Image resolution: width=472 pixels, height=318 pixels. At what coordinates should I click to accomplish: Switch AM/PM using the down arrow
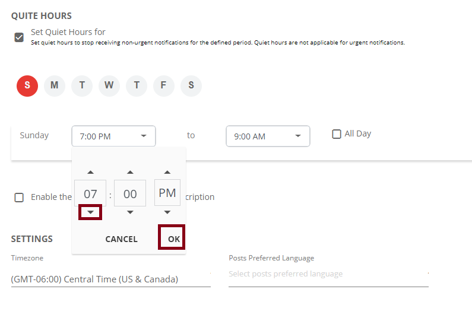167,212
